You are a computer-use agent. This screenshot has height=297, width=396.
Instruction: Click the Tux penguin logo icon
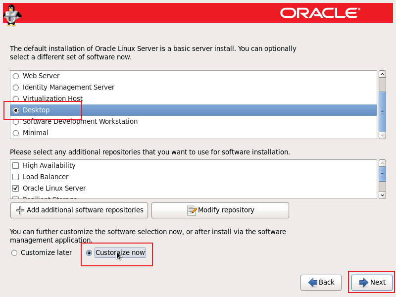[12, 15]
